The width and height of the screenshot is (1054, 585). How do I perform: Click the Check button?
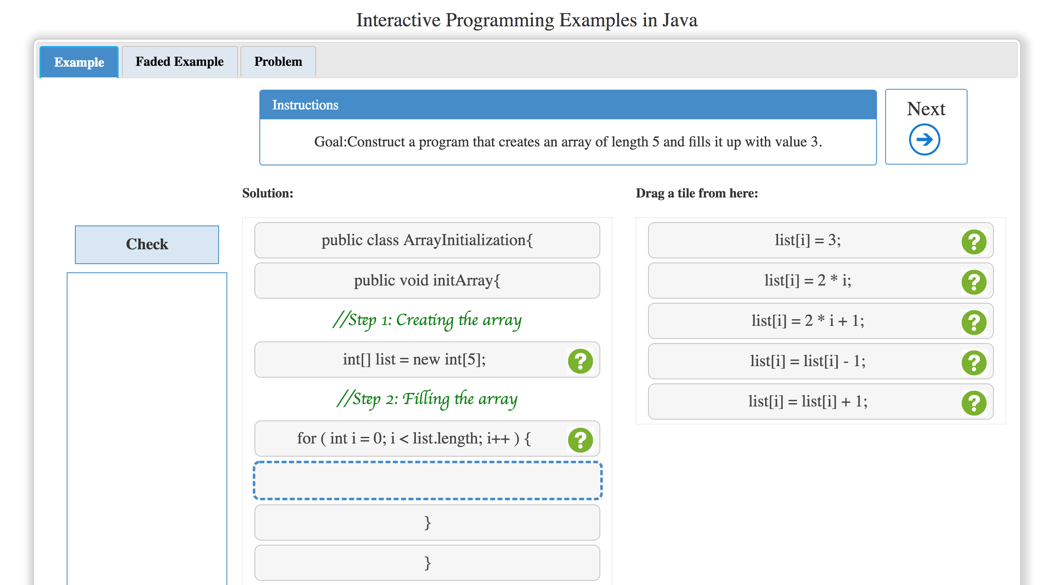click(x=147, y=244)
